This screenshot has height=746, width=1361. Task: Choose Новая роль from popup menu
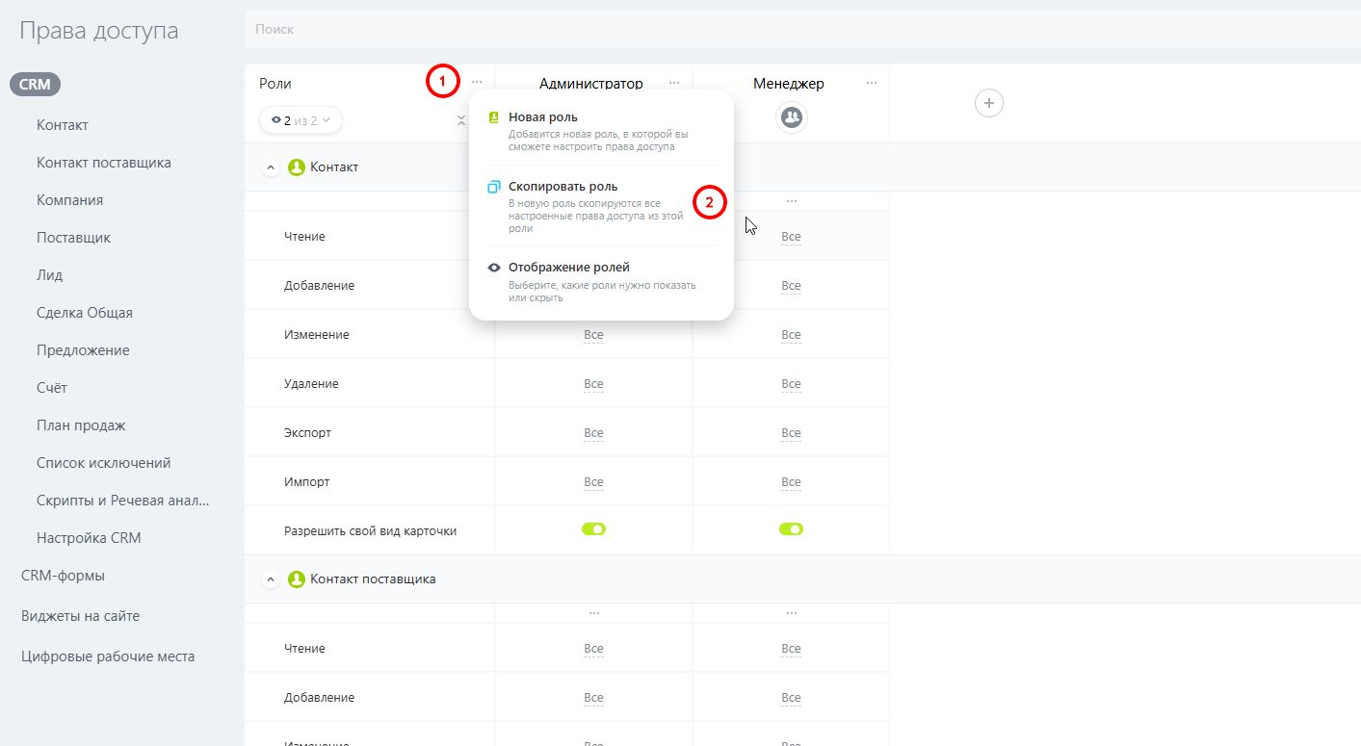click(x=543, y=117)
